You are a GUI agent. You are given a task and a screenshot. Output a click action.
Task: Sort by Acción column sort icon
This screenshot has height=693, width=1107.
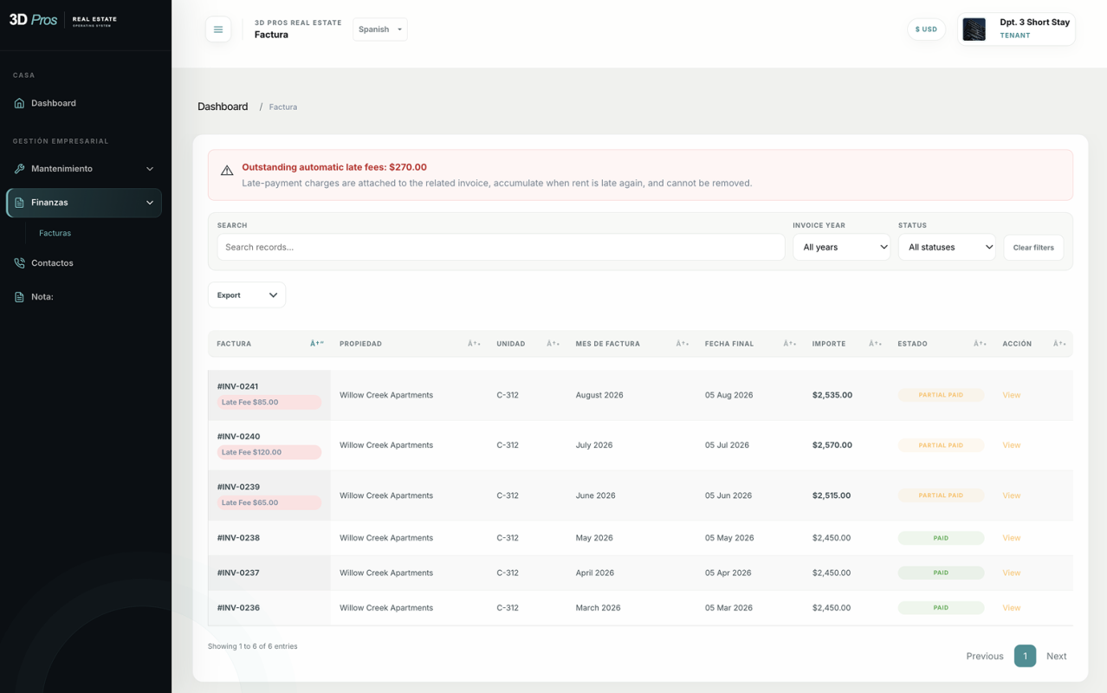(x=1059, y=344)
